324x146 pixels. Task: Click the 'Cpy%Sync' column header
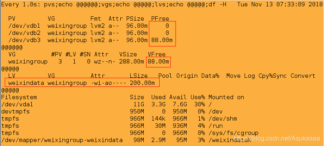272,76
